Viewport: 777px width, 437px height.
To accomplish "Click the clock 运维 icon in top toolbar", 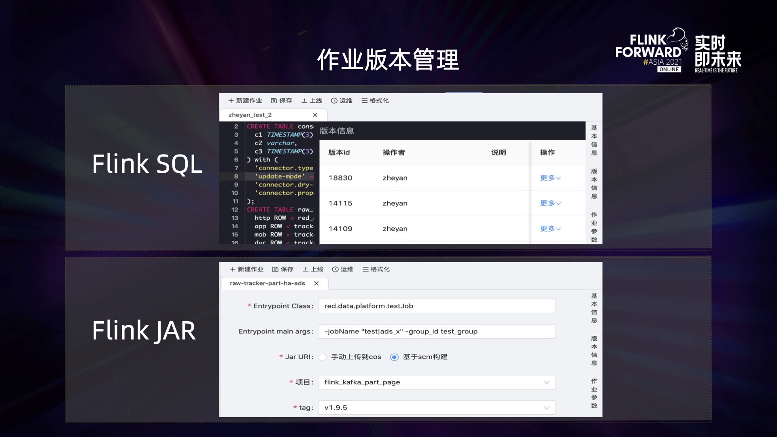I will point(334,101).
